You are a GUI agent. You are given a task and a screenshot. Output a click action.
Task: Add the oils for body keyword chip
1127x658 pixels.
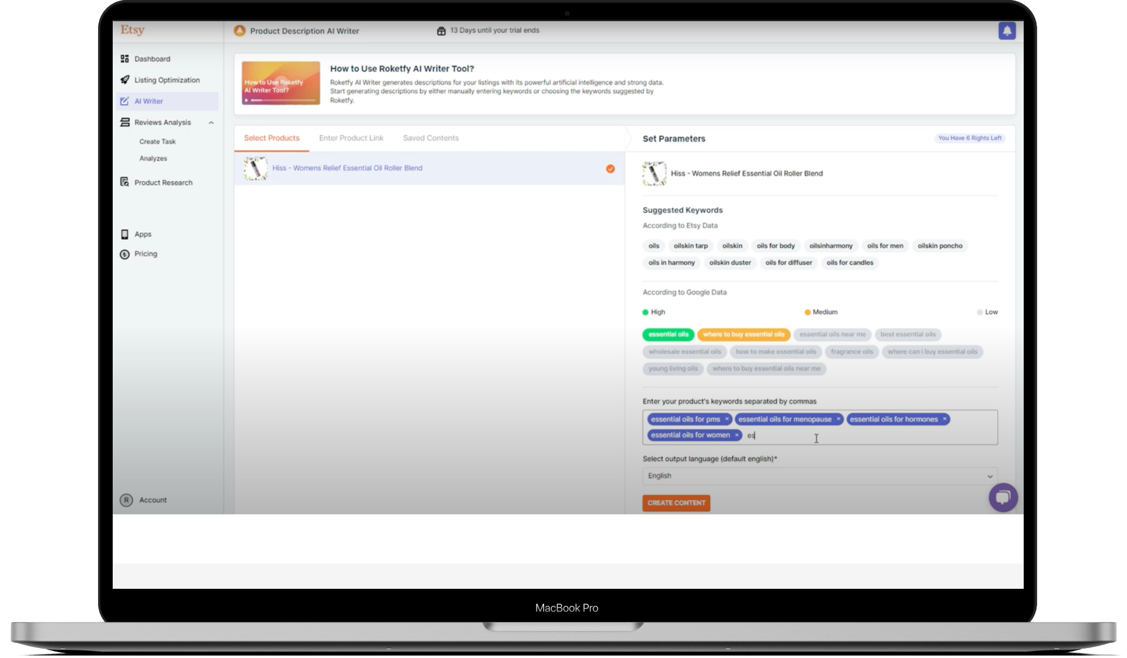pyautogui.click(x=775, y=246)
